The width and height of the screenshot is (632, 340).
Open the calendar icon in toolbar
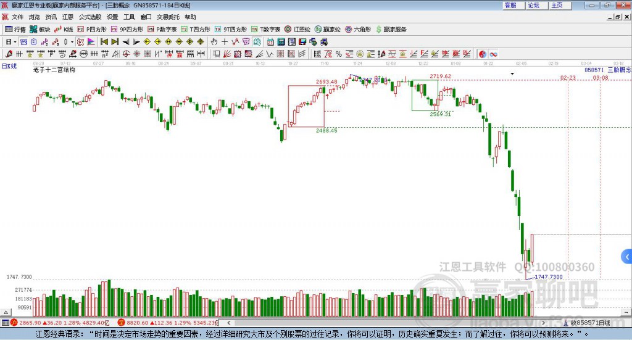pyautogui.click(x=270, y=42)
